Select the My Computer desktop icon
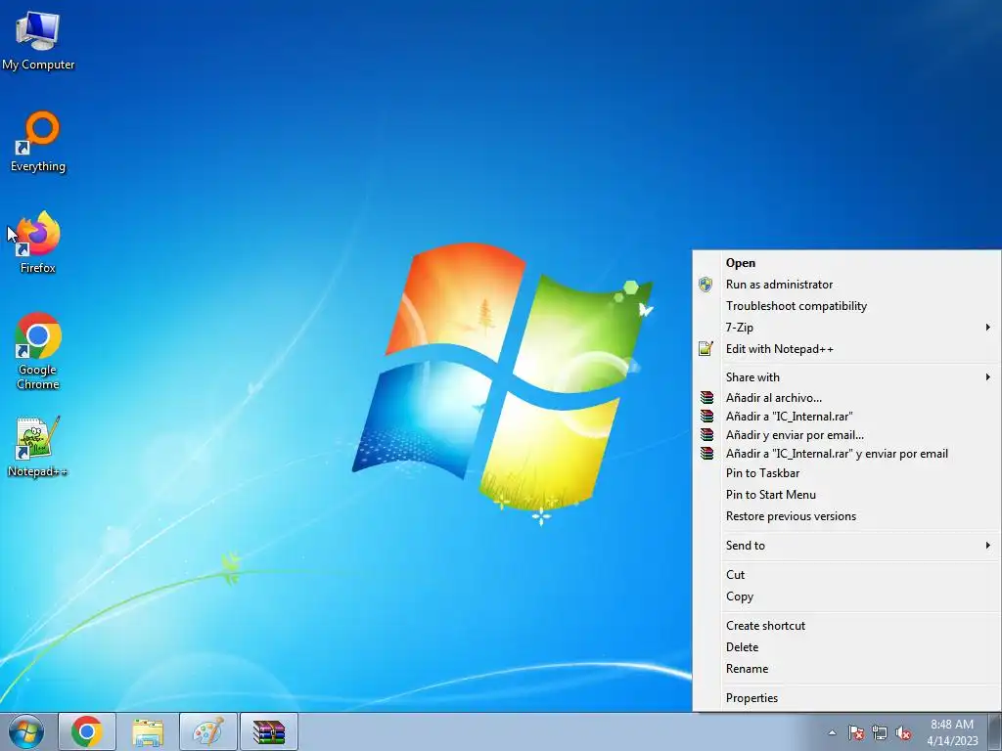This screenshot has width=1002, height=751. tap(38, 41)
